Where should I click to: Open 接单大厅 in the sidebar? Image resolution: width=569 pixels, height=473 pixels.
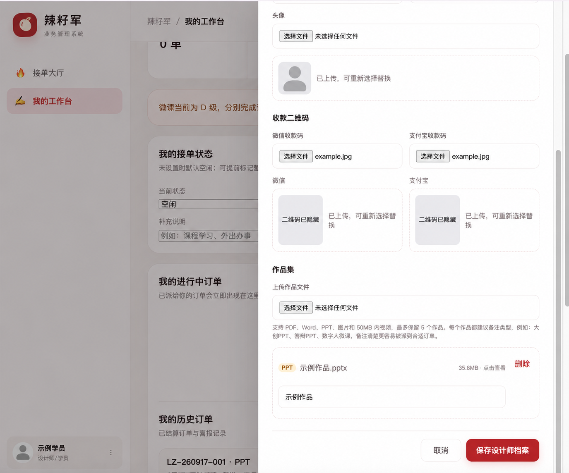(65, 73)
